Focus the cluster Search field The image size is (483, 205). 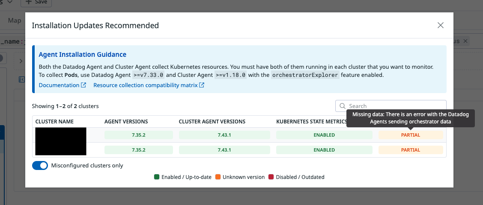pos(391,106)
